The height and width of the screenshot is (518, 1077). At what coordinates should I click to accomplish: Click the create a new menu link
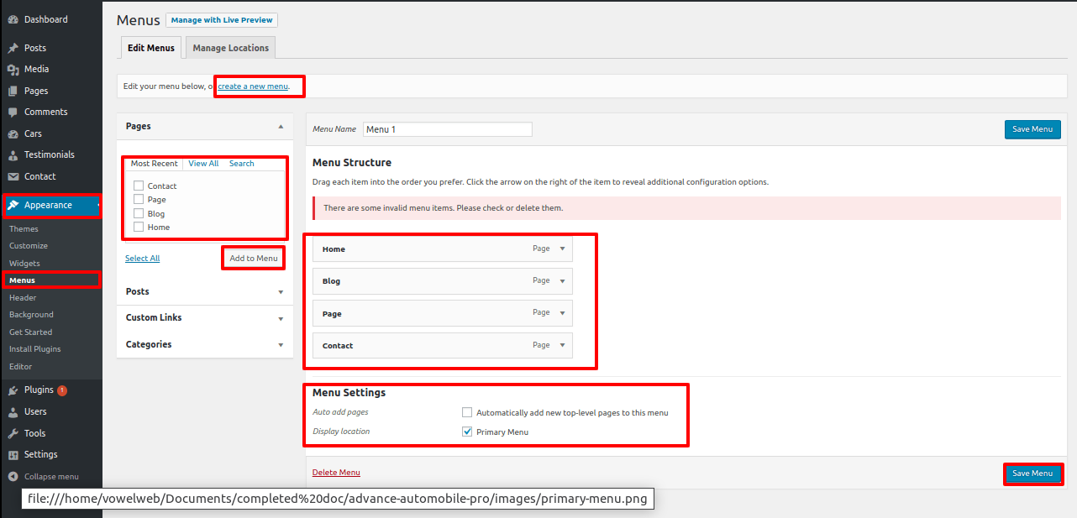(x=253, y=86)
